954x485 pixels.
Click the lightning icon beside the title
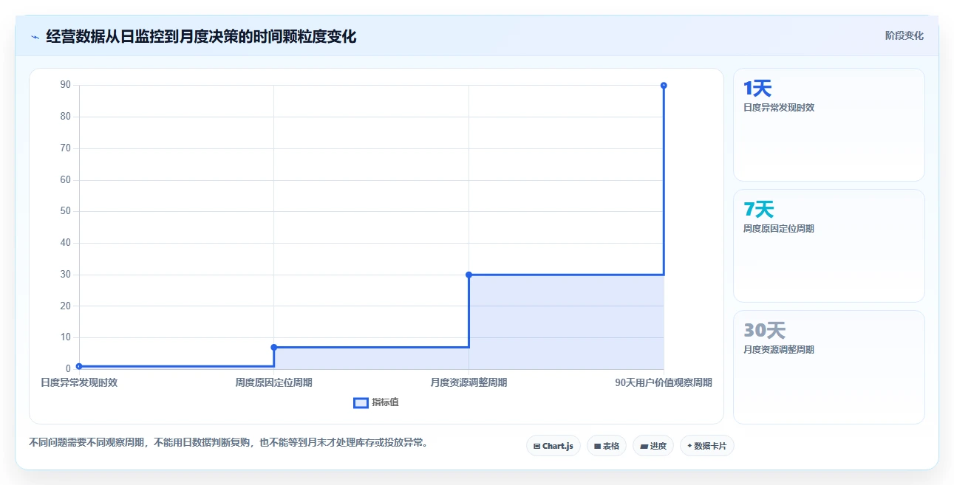tap(35, 37)
